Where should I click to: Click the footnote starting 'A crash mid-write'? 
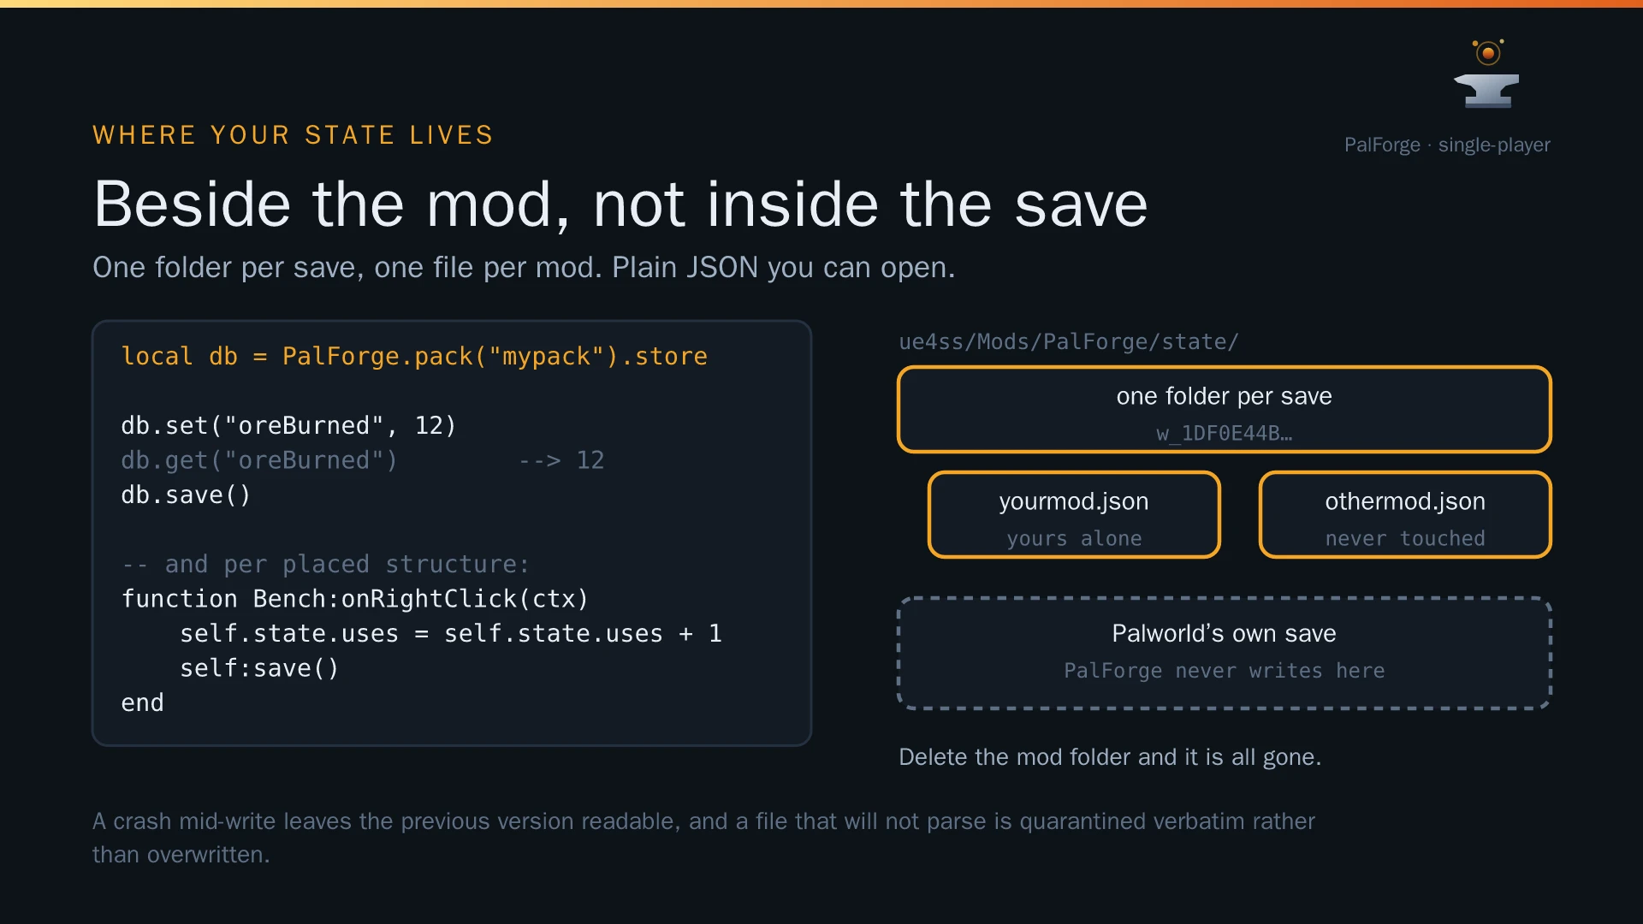703,838
